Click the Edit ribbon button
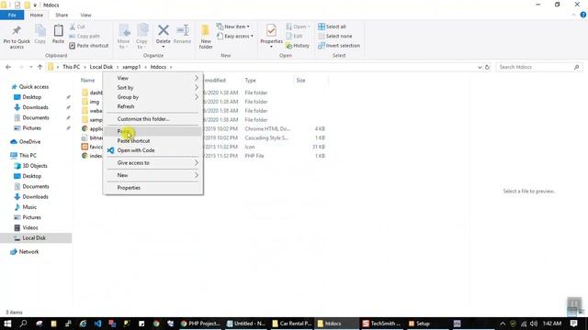Image resolution: width=588 pixels, height=330 pixels. [294, 37]
